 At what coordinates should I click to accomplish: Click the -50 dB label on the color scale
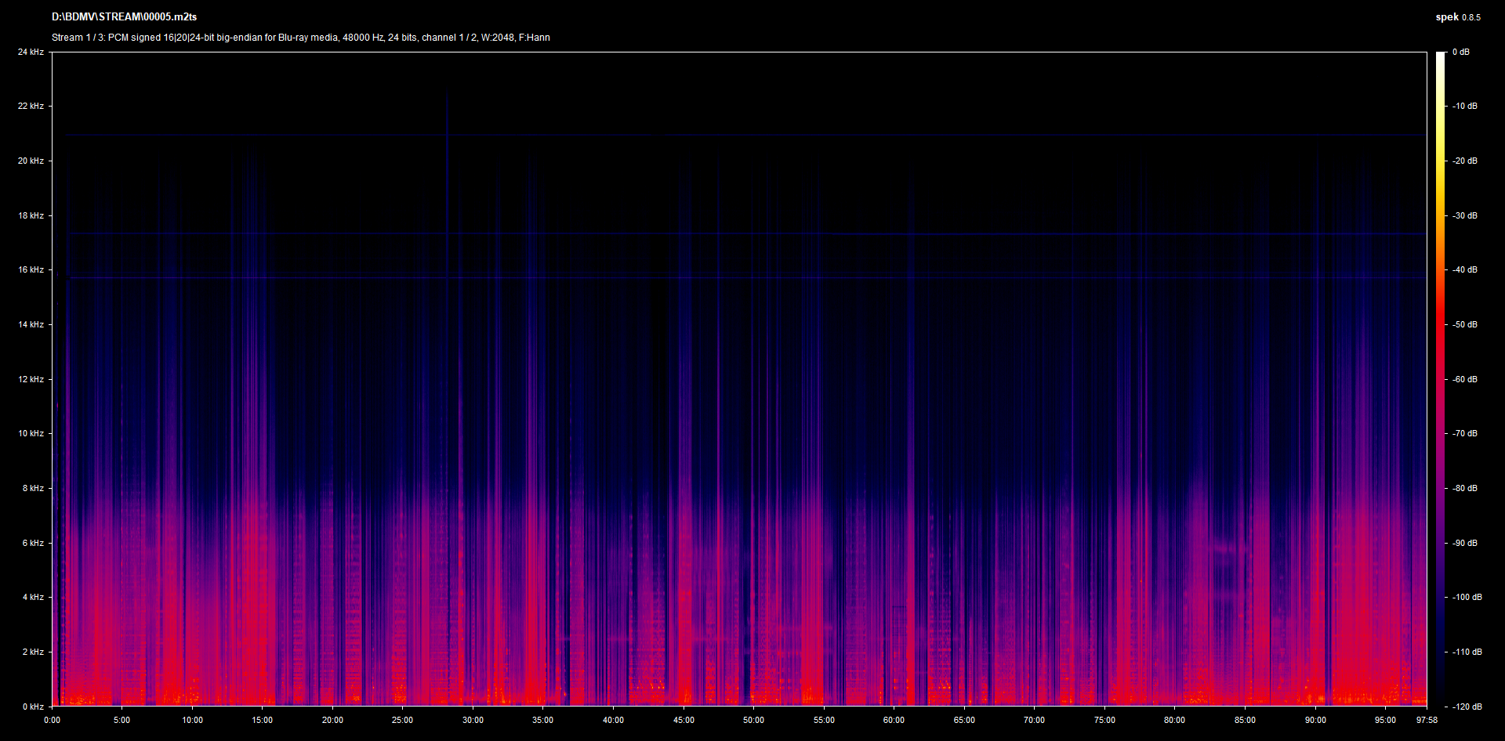[x=1464, y=325]
